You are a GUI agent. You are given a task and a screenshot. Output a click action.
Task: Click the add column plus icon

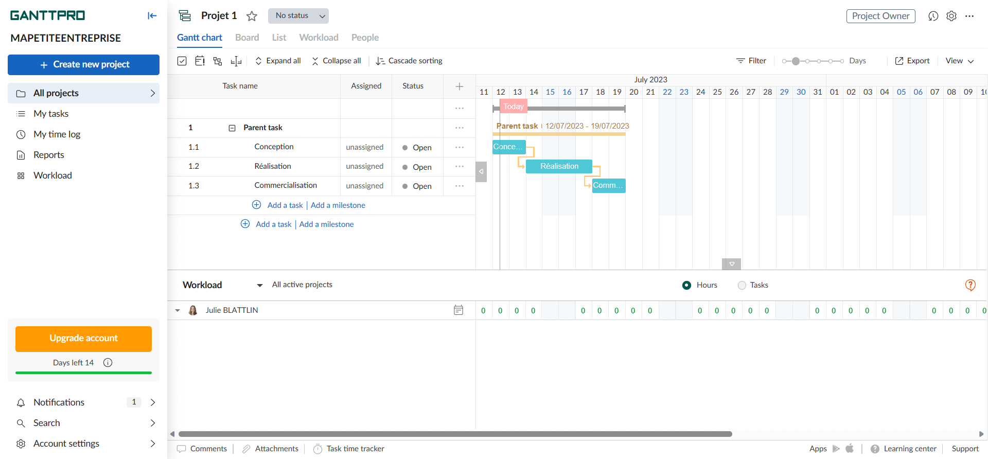[x=460, y=86]
